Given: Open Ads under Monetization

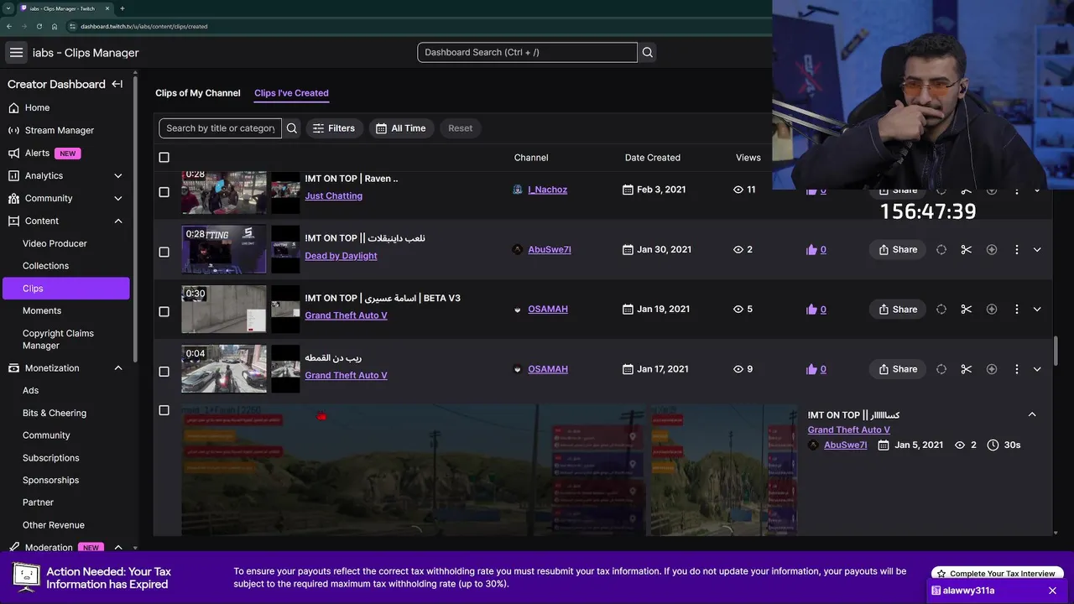Looking at the screenshot, I should tap(31, 390).
